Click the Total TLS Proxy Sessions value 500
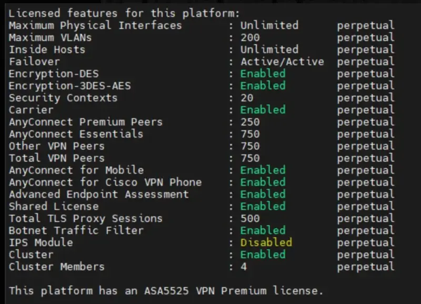 250,218
